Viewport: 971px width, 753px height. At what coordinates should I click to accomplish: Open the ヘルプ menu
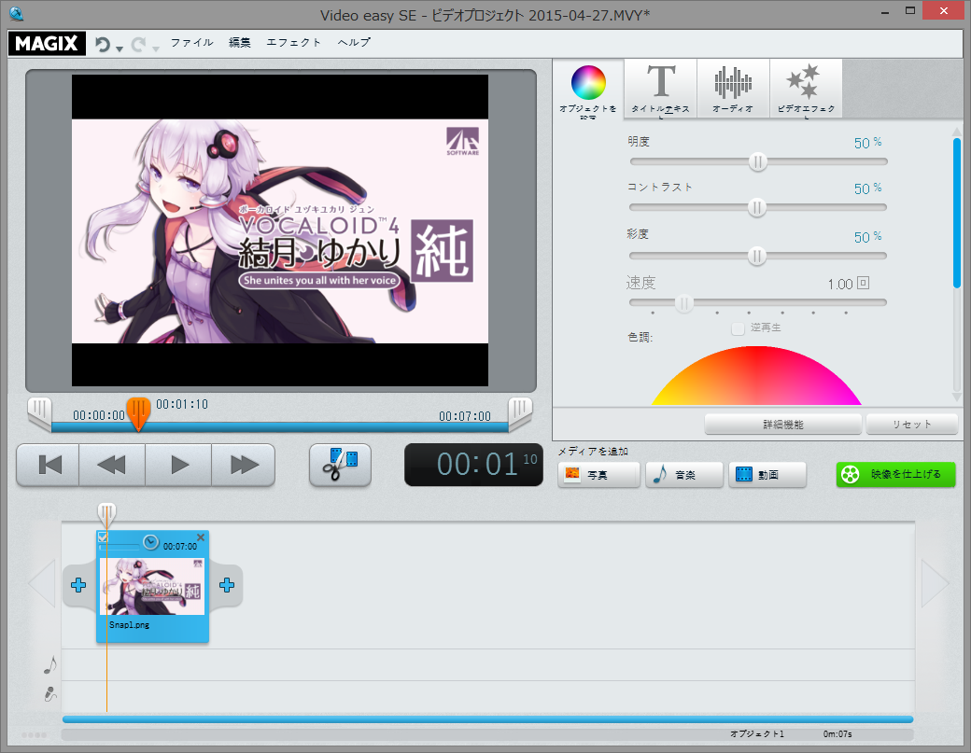point(354,42)
